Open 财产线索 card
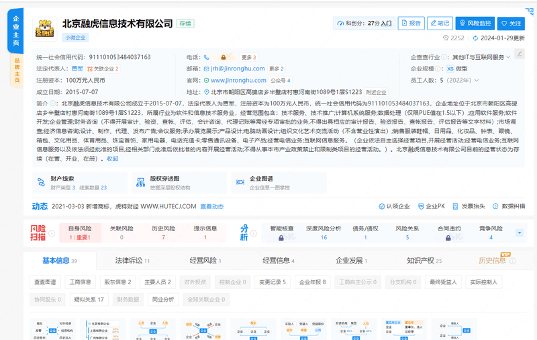This screenshot has width=537, height=340. pos(80,183)
